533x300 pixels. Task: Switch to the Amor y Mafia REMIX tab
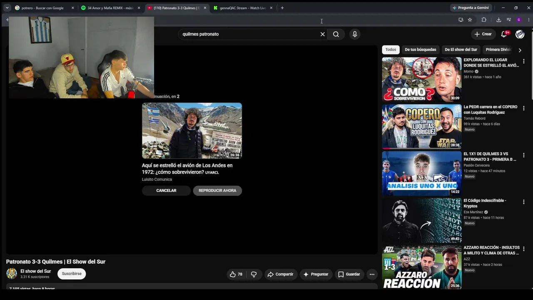click(110, 8)
